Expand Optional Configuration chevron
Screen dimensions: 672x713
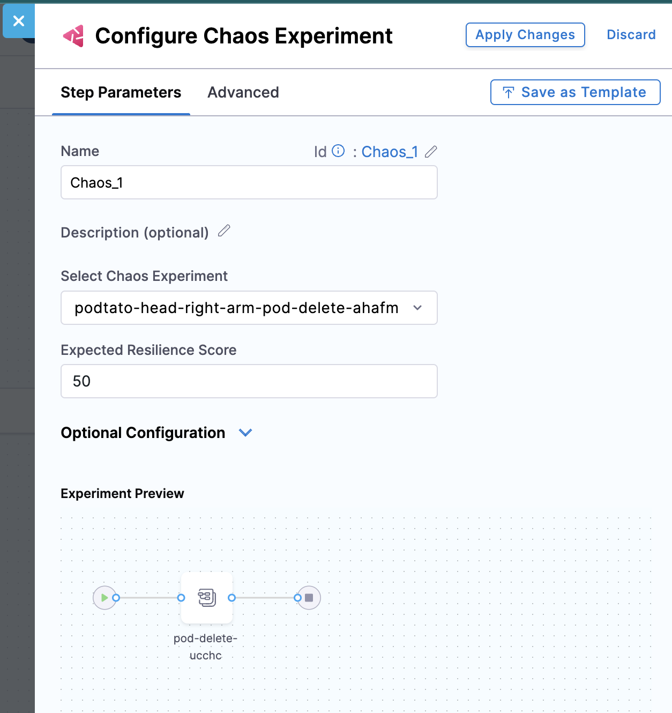point(245,433)
